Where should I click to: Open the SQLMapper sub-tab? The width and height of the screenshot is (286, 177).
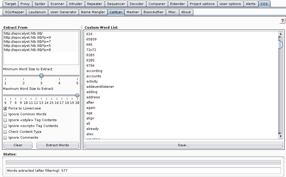click(14, 12)
